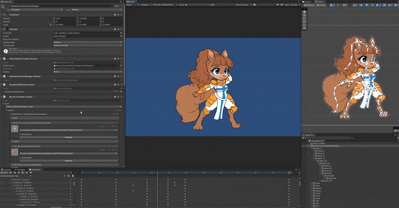
Task: Select the Game tab
Action: coord(131,2)
